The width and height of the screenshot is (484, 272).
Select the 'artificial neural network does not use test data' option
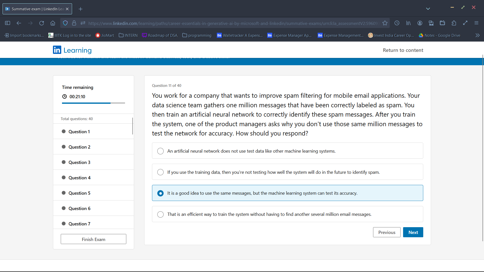click(160, 151)
